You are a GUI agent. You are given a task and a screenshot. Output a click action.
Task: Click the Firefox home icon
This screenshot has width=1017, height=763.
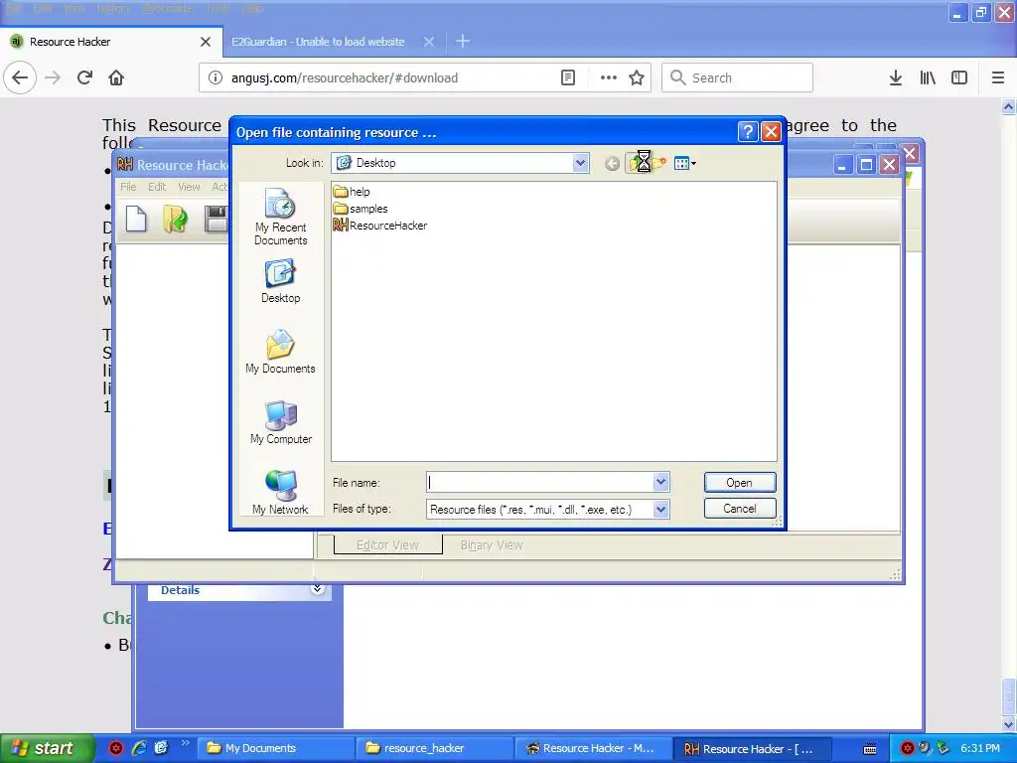pyautogui.click(x=116, y=77)
